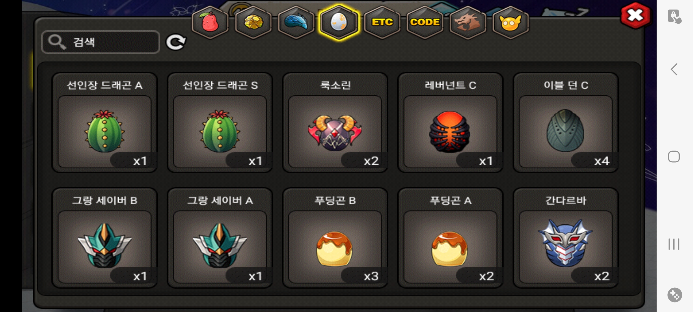Tap the 이블 던 C egg

pyautogui.click(x=565, y=122)
